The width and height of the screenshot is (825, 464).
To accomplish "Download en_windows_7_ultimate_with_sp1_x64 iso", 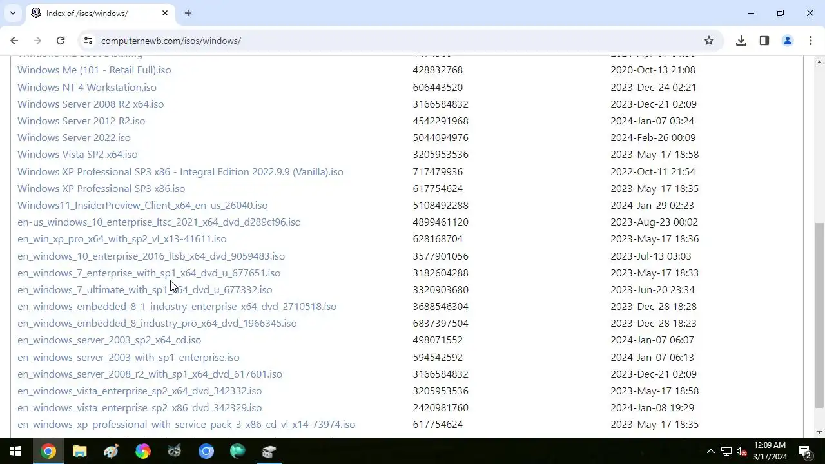I will point(145,289).
